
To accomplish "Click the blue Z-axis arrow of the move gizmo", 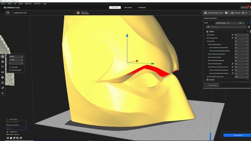I will click(127, 35).
